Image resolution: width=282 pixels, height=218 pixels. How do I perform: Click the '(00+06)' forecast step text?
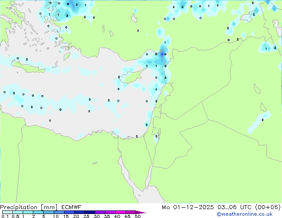click(x=268, y=207)
